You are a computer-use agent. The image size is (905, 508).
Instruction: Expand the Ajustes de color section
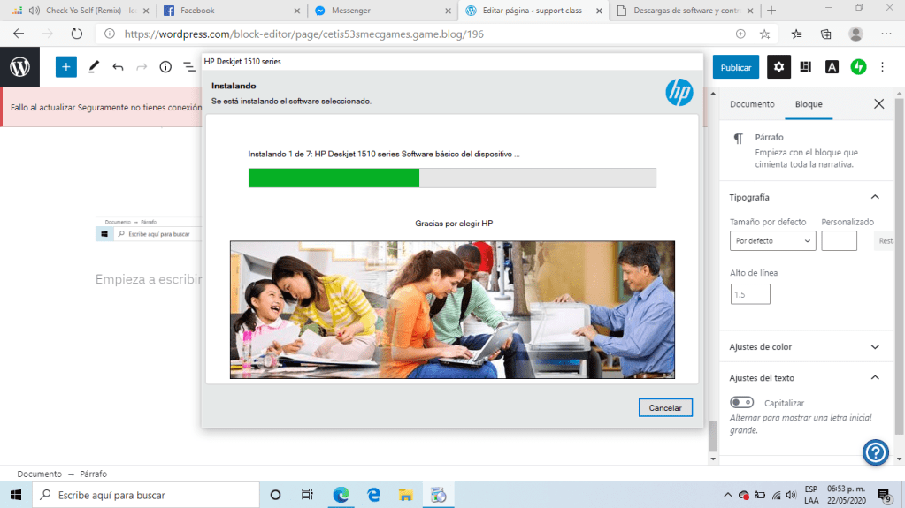point(875,347)
